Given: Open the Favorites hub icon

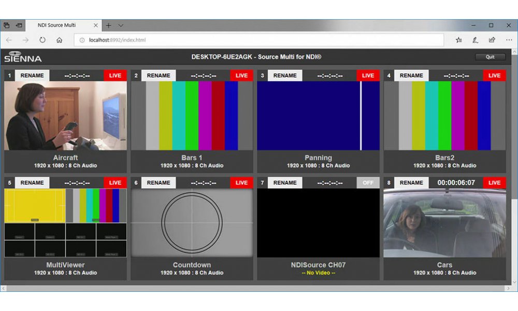Looking at the screenshot, I should click(458, 40).
